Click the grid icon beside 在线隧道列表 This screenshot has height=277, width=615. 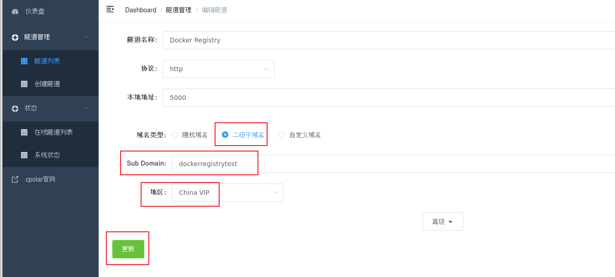click(24, 132)
